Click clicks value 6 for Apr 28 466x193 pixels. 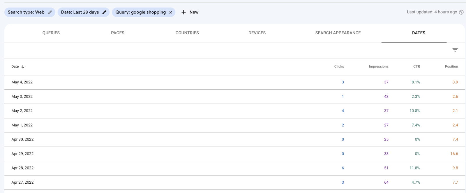point(343,168)
